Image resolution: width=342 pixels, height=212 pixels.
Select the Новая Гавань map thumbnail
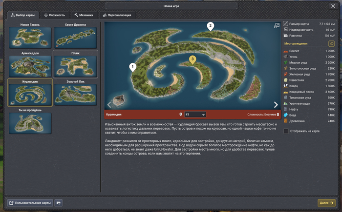30,38
